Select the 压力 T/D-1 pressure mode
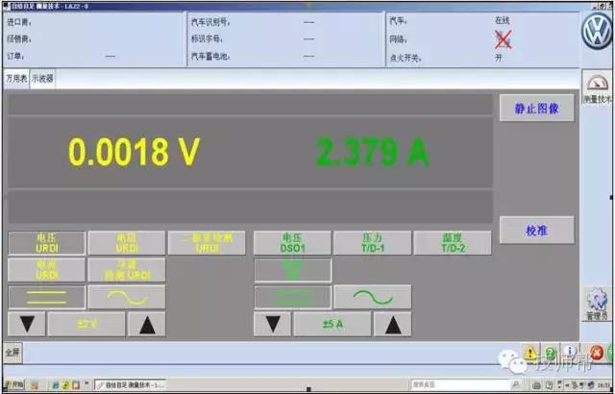615x394 pixels. coord(373,243)
